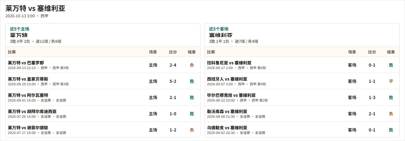Click the page title 莱万特 vs 塞维利亚
The image size is (405, 141).
[35, 8]
